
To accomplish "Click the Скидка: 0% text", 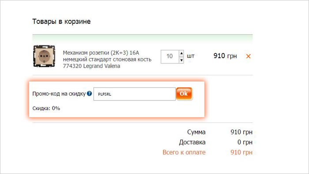I will (x=46, y=108).
